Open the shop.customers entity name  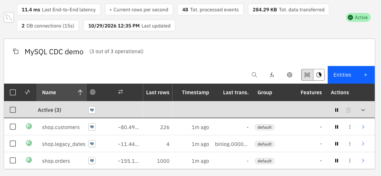tap(61, 127)
